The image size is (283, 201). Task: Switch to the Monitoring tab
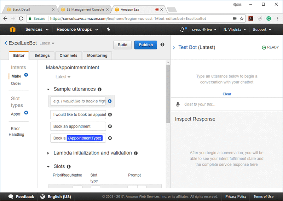pos(97,55)
